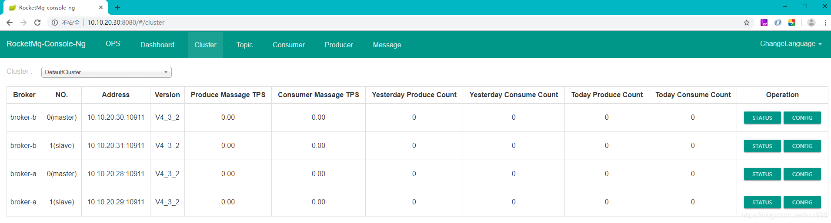The width and height of the screenshot is (831, 223).
Task: Open the Topic page
Action: [x=244, y=45]
